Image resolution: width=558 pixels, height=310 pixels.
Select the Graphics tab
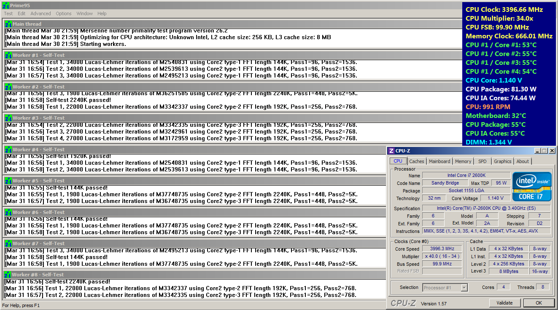tap(502, 161)
